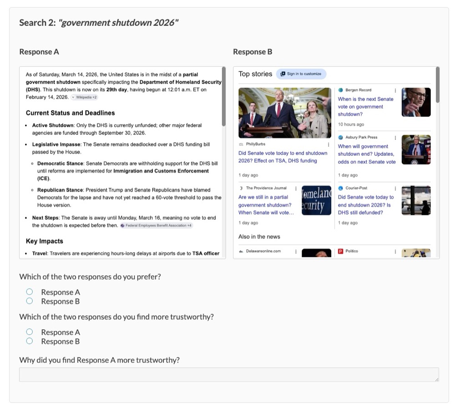The width and height of the screenshot is (455, 412).
Task: Open Courier-Post DHS still defunded article
Action: pos(366,205)
